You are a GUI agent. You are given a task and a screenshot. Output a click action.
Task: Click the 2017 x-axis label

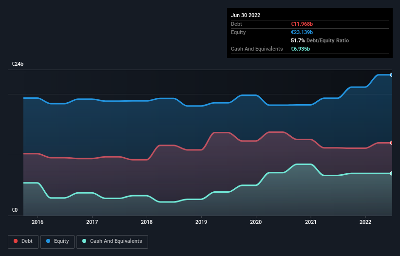pyautogui.click(x=92, y=222)
